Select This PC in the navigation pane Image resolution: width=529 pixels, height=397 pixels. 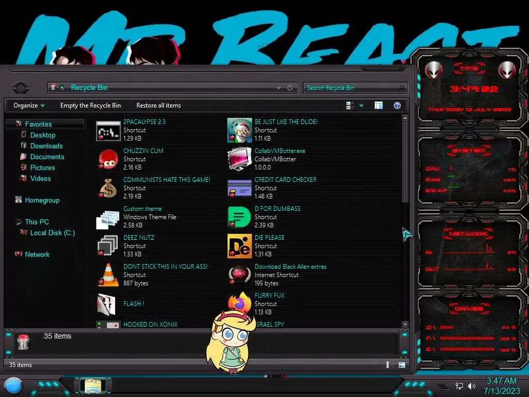coord(37,222)
